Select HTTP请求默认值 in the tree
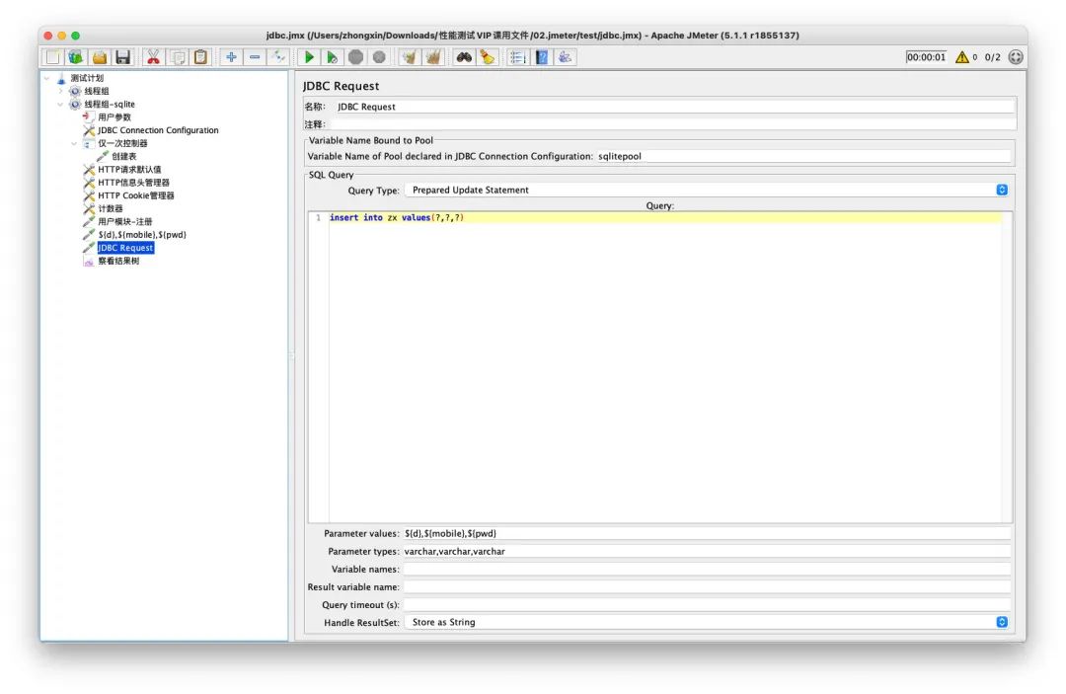 [x=129, y=169]
